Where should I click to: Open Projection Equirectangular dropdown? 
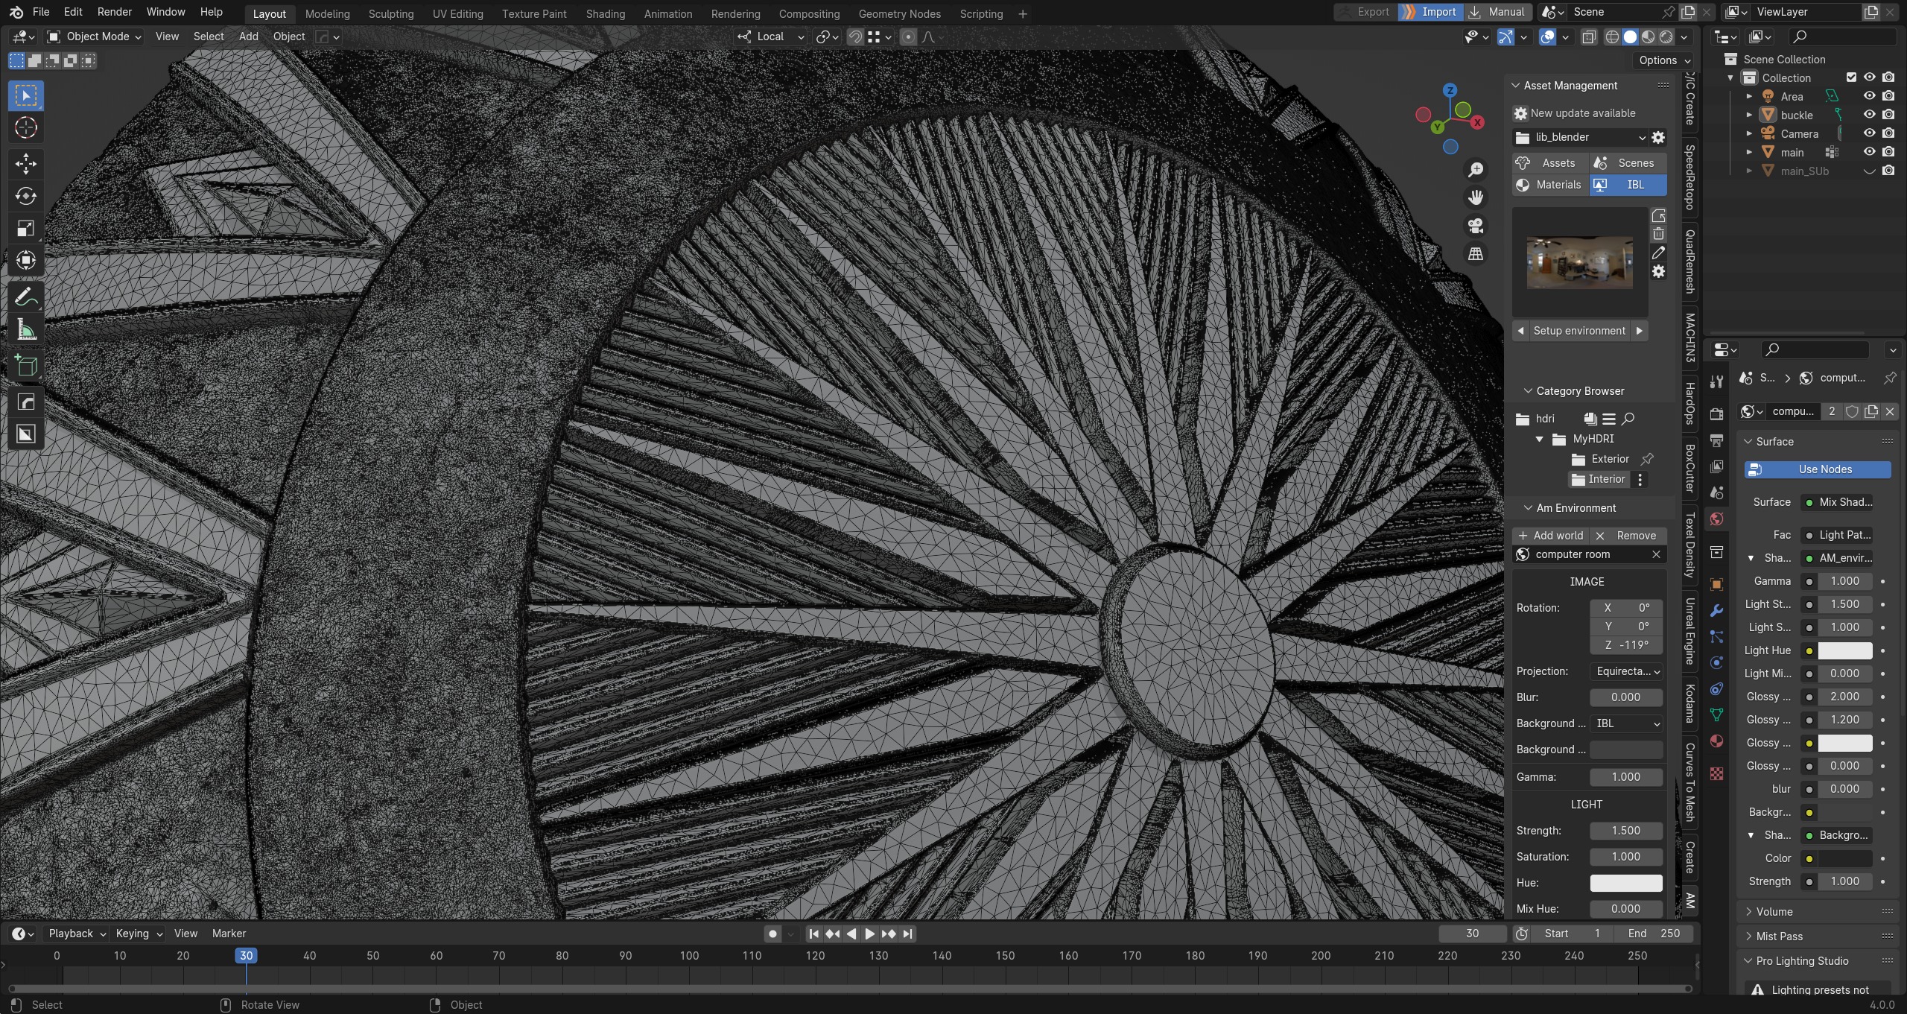click(1626, 672)
